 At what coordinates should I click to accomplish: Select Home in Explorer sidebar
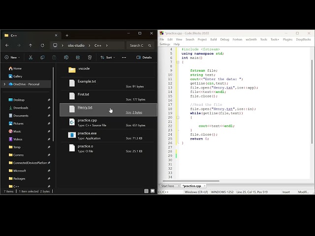coord(15,68)
